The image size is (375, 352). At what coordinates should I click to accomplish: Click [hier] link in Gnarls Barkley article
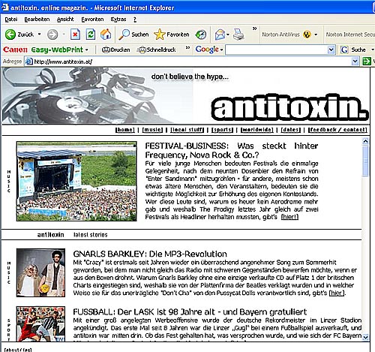point(337,293)
